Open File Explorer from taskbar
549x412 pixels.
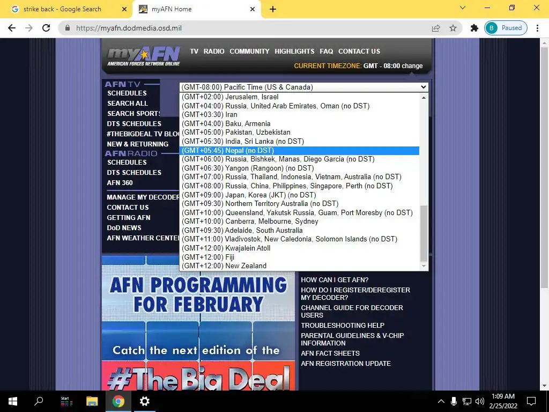92,401
